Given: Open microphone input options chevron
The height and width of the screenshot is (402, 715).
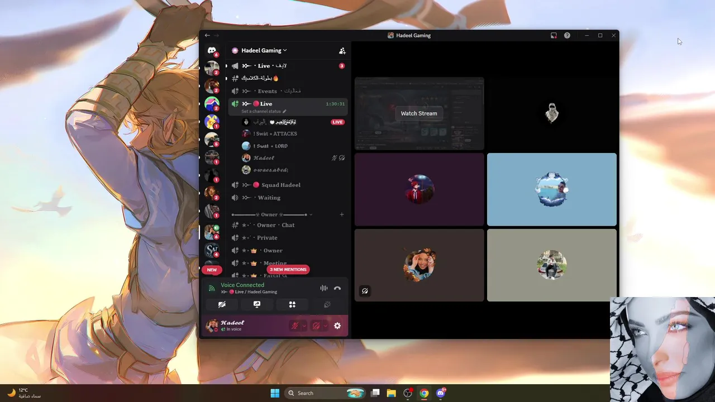Looking at the screenshot, I should [304, 326].
